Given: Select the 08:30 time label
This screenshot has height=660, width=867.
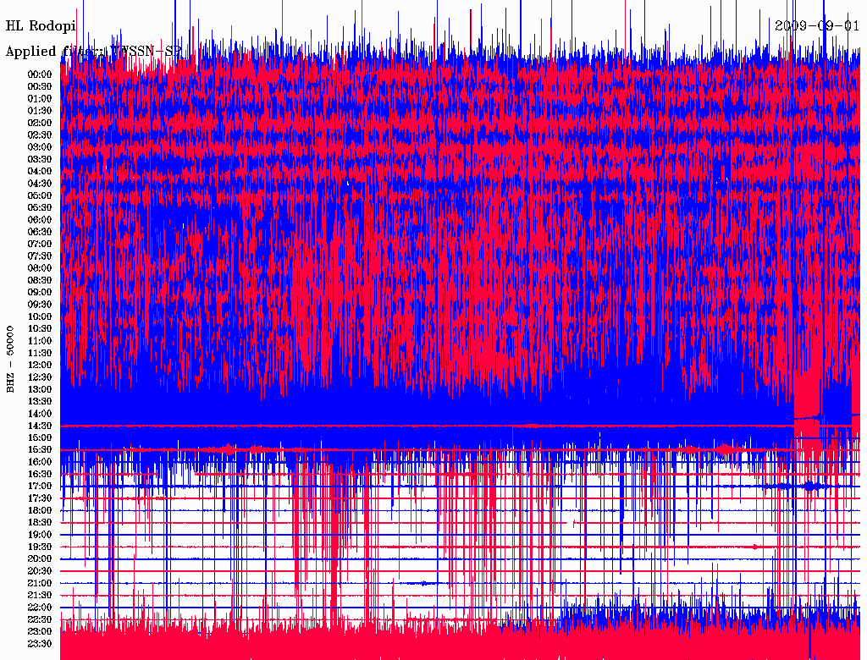Looking at the screenshot, I should click(x=40, y=281).
